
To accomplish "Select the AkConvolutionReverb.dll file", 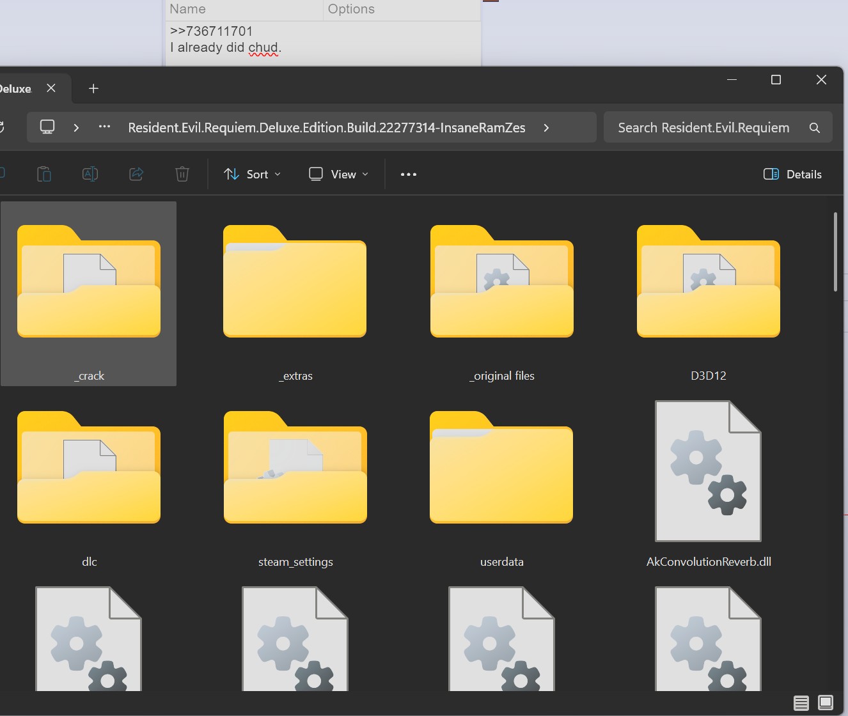I will pos(709,480).
